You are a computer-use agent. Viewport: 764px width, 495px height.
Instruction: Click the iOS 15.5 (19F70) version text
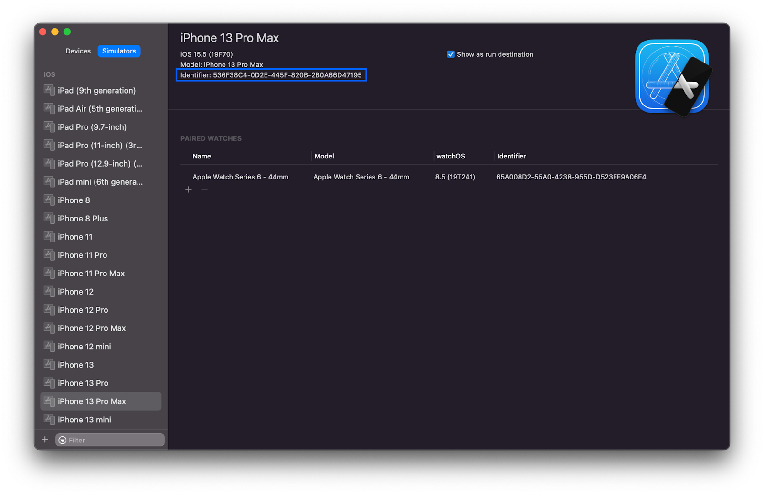tap(206, 54)
